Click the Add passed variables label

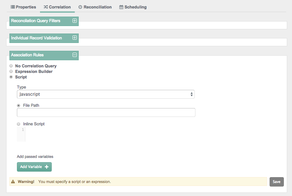click(x=35, y=157)
